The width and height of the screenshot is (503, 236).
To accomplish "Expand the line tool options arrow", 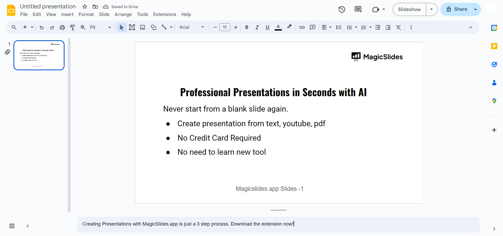I will point(171,27).
